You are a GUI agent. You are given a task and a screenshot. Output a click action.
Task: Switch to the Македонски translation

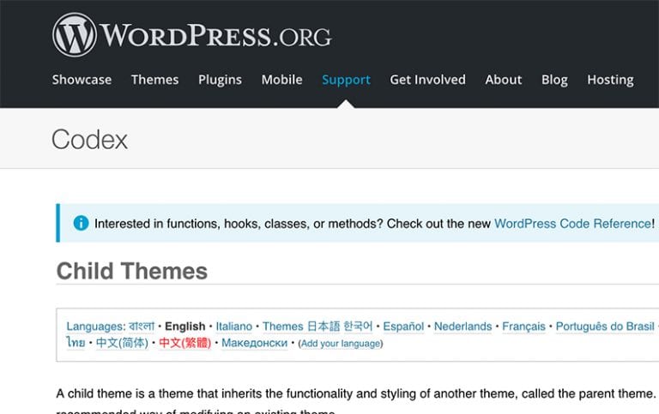click(x=254, y=343)
